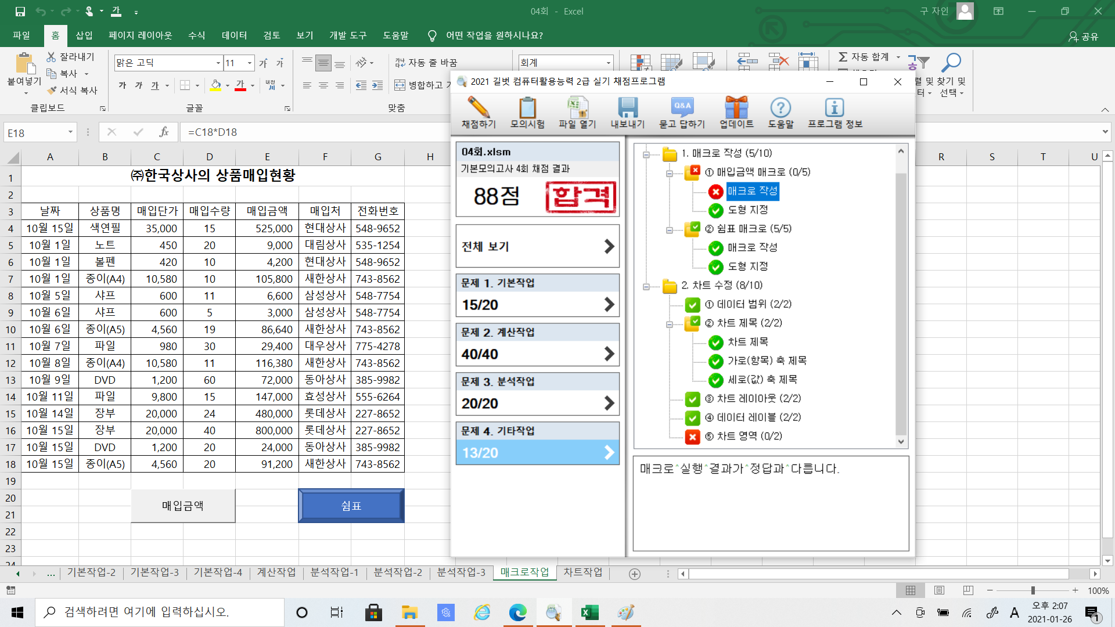Open File Explorer from the taskbar
The height and width of the screenshot is (627, 1115).
pyautogui.click(x=410, y=612)
